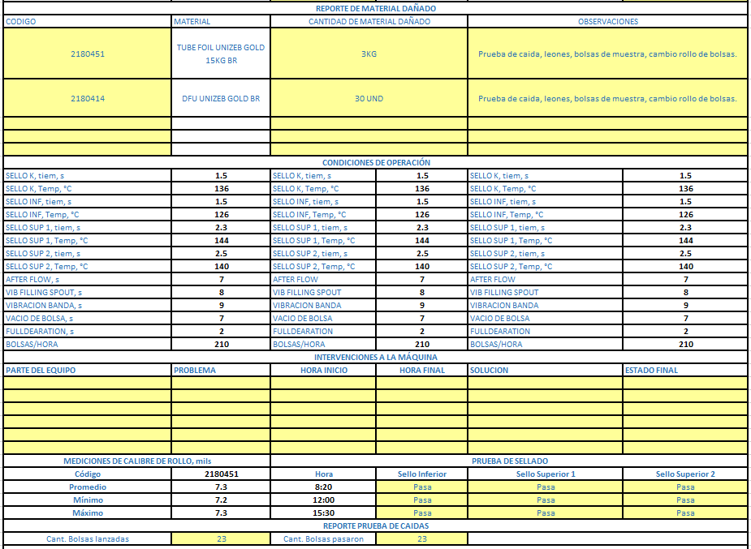Select the '30 UND' quantity cell
Image resolution: width=751 pixels, height=549 pixels.
369,98
